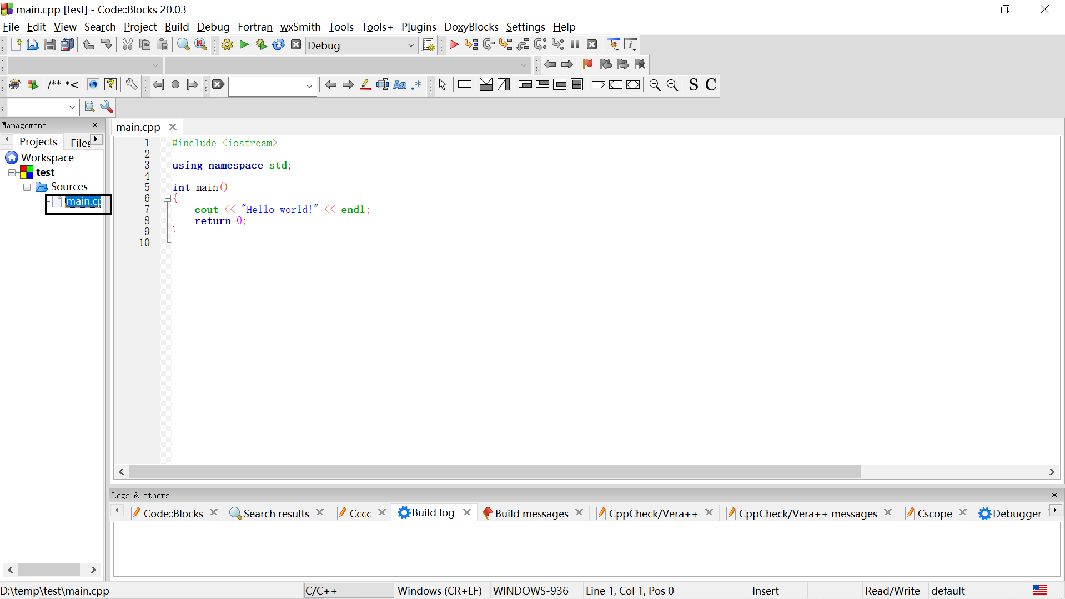
Task: Click the US flag keyboard layout indicator
Action: pos(1040,590)
